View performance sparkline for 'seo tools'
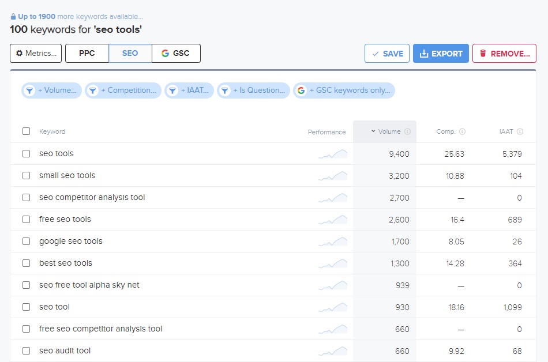 click(333, 154)
